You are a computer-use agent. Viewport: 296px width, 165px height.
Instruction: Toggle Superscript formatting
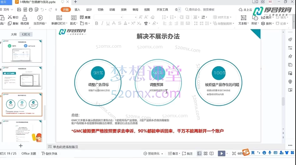[133, 23]
